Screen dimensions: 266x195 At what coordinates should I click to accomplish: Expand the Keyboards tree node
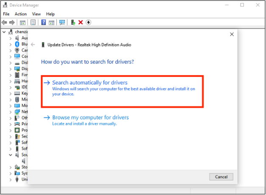click(x=11, y=94)
